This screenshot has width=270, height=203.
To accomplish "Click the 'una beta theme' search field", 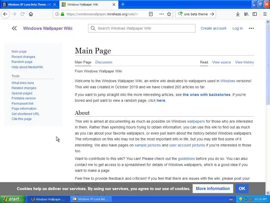I will 196,14.
